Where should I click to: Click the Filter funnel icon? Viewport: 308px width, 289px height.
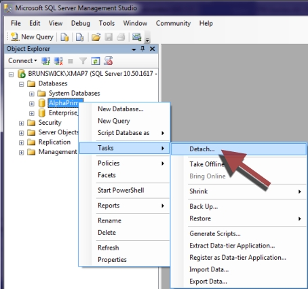(x=83, y=61)
